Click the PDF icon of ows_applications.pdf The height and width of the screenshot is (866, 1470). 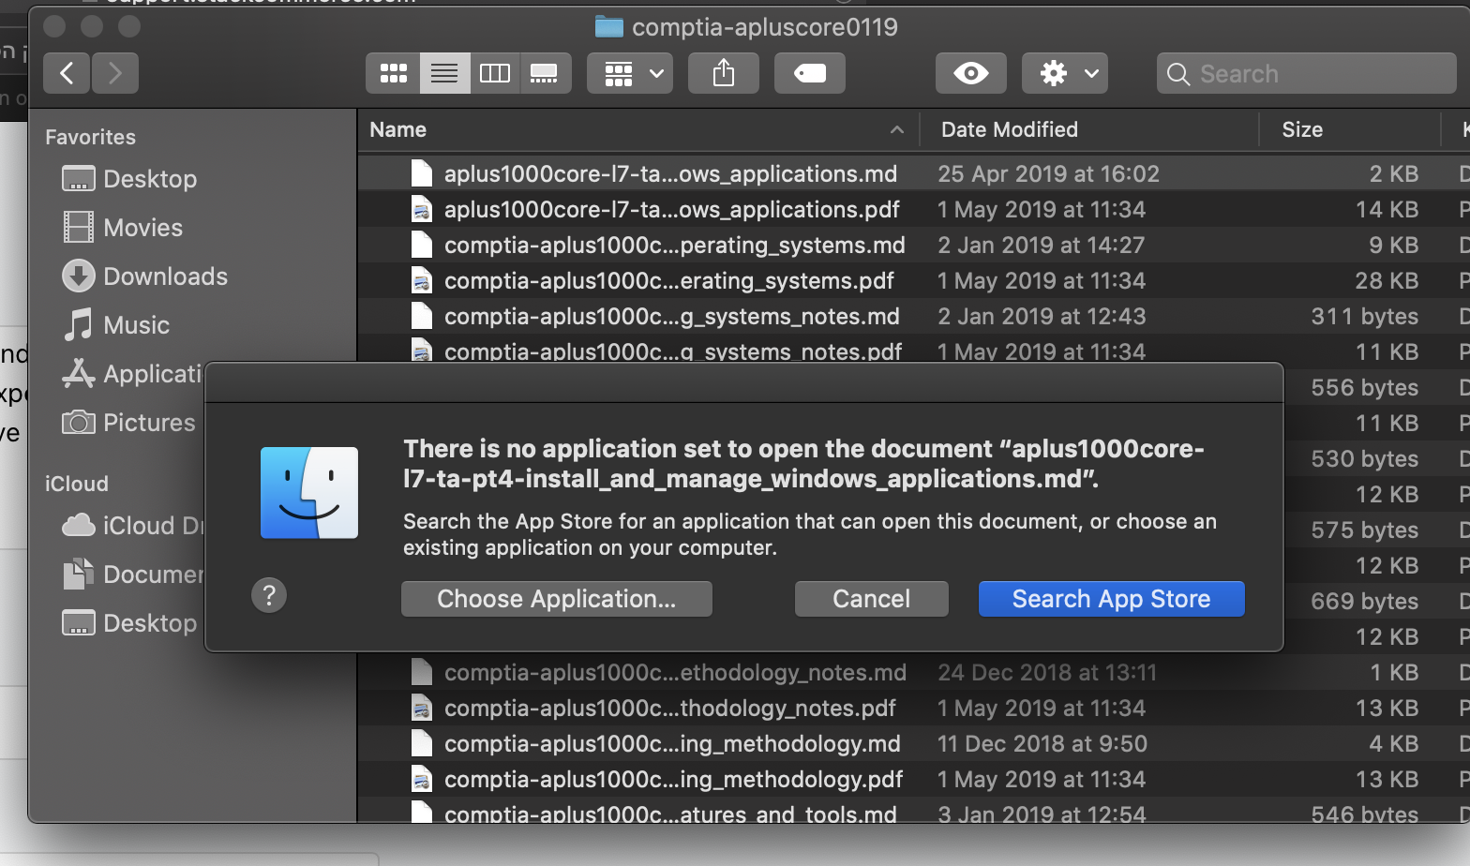point(422,209)
